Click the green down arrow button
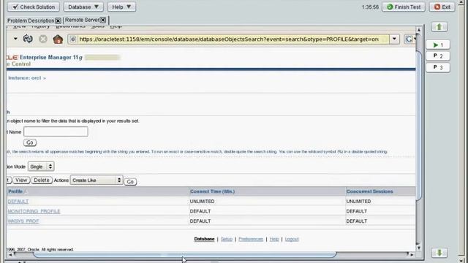 click(x=439, y=253)
